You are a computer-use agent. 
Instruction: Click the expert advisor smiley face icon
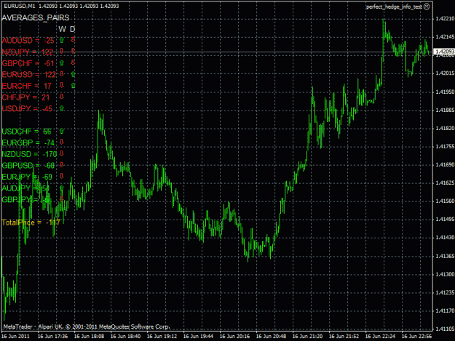click(x=427, y=7)
